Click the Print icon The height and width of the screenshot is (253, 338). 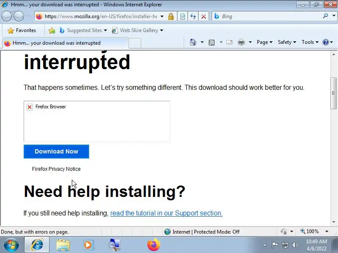coord(241,42)
